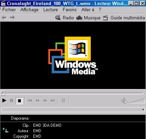Open the Affichage menu

(x=29, y=10)
